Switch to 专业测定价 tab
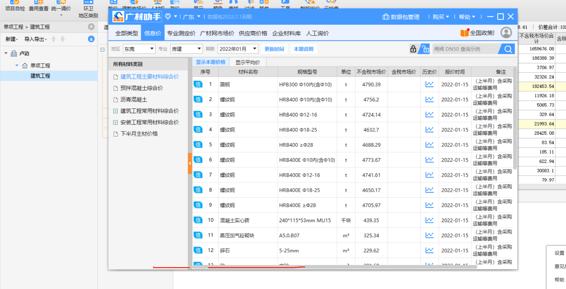This screenshot has width=566, height=289. click(181, 33)
